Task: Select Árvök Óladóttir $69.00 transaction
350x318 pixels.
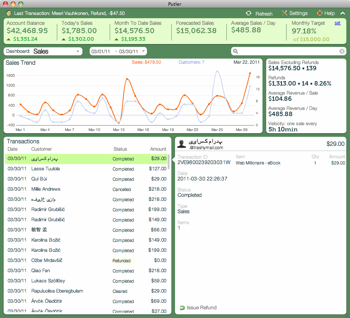Action: click(x=86, y=301)
